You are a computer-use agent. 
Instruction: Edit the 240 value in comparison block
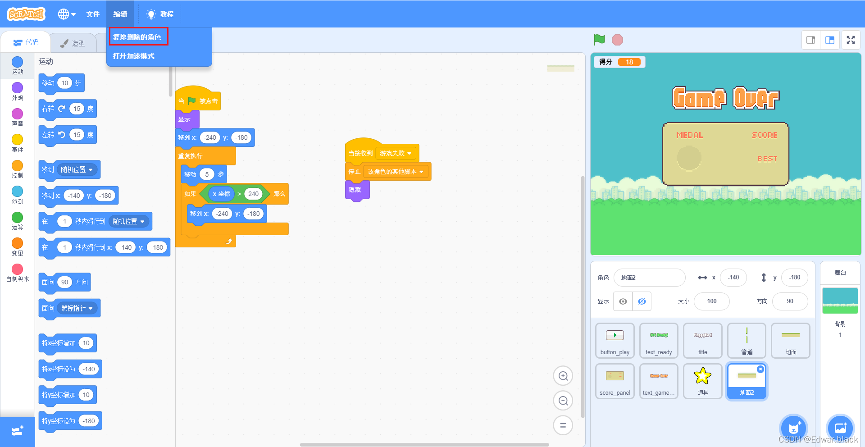coord(254,194)
